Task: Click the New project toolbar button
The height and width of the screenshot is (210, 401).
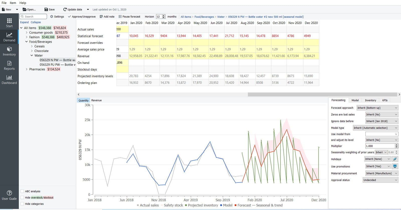Action: (7, 9)
